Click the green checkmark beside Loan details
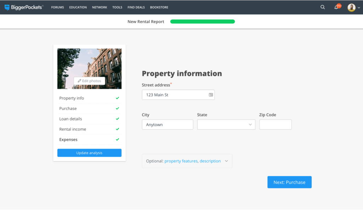363x211 pixels. click(x=117, y=119)
